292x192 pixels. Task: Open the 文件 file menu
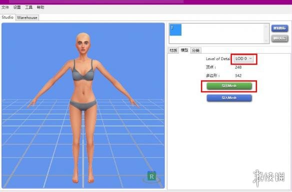pyautogui.click(x=5, y=8)
